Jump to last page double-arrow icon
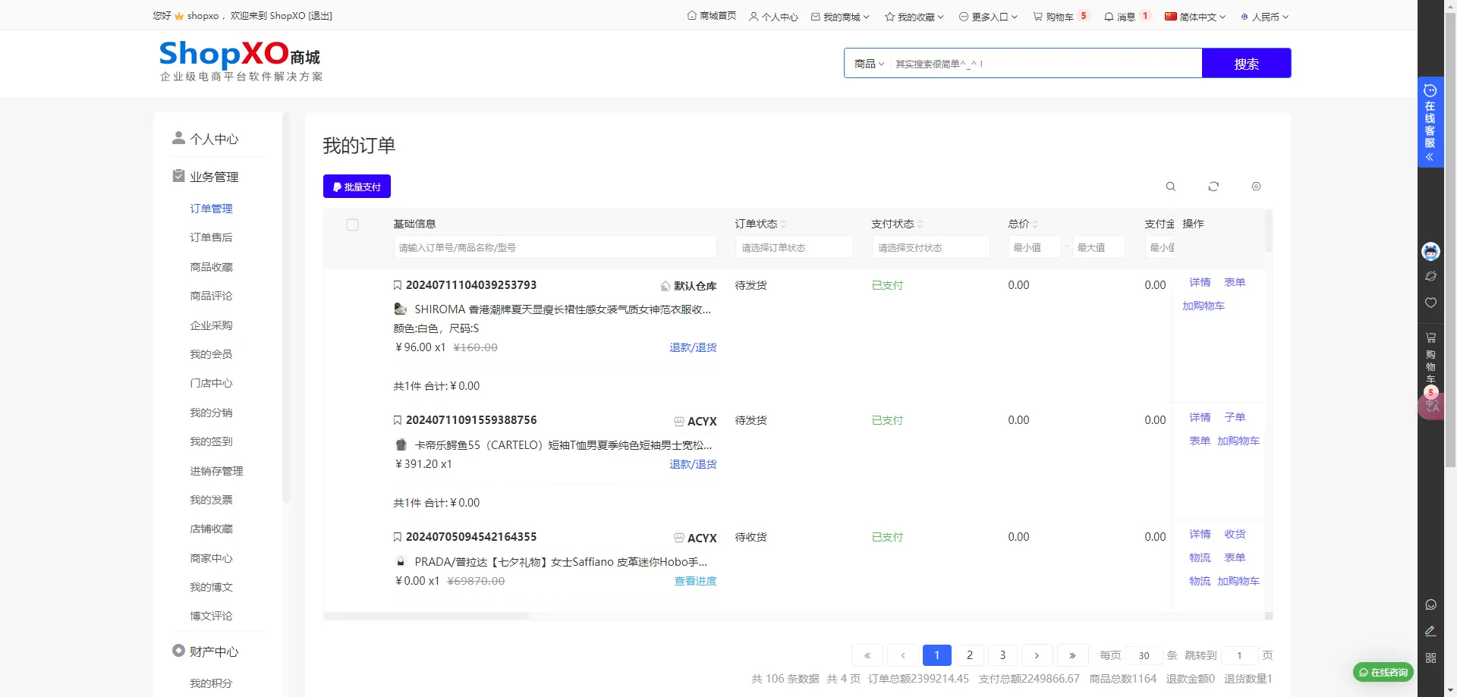This screenshot has height=697, width=1457. (x=1072, y=655)
